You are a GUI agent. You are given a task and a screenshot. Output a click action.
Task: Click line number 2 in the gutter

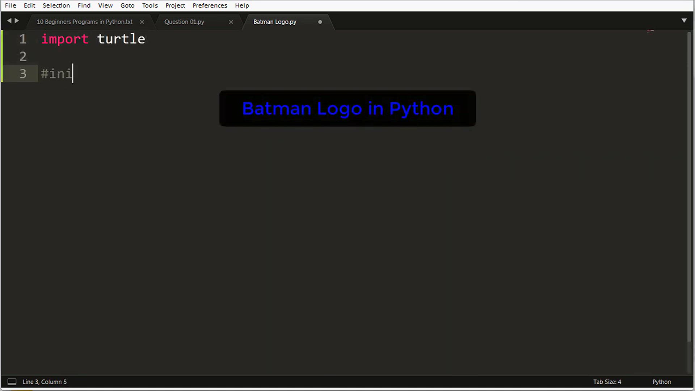coord(23,56)
